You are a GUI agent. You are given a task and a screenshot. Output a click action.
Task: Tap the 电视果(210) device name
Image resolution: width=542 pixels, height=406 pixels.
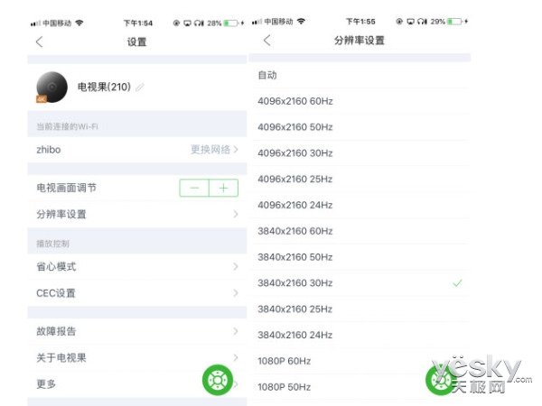tap(104, 87)
